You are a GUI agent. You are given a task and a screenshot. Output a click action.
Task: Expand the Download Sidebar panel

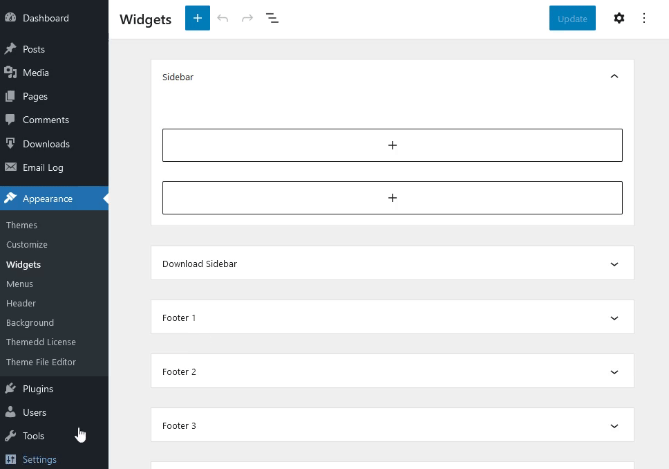[614, 264]
